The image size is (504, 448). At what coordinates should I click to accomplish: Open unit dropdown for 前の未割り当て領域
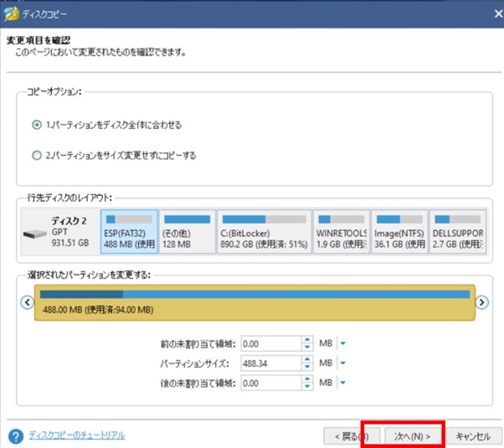click(x=342, y=343)
